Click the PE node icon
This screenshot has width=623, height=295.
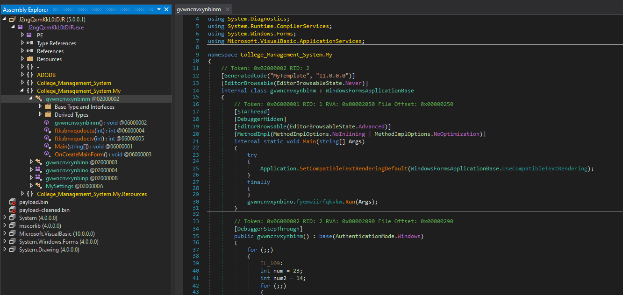(30, 35)
